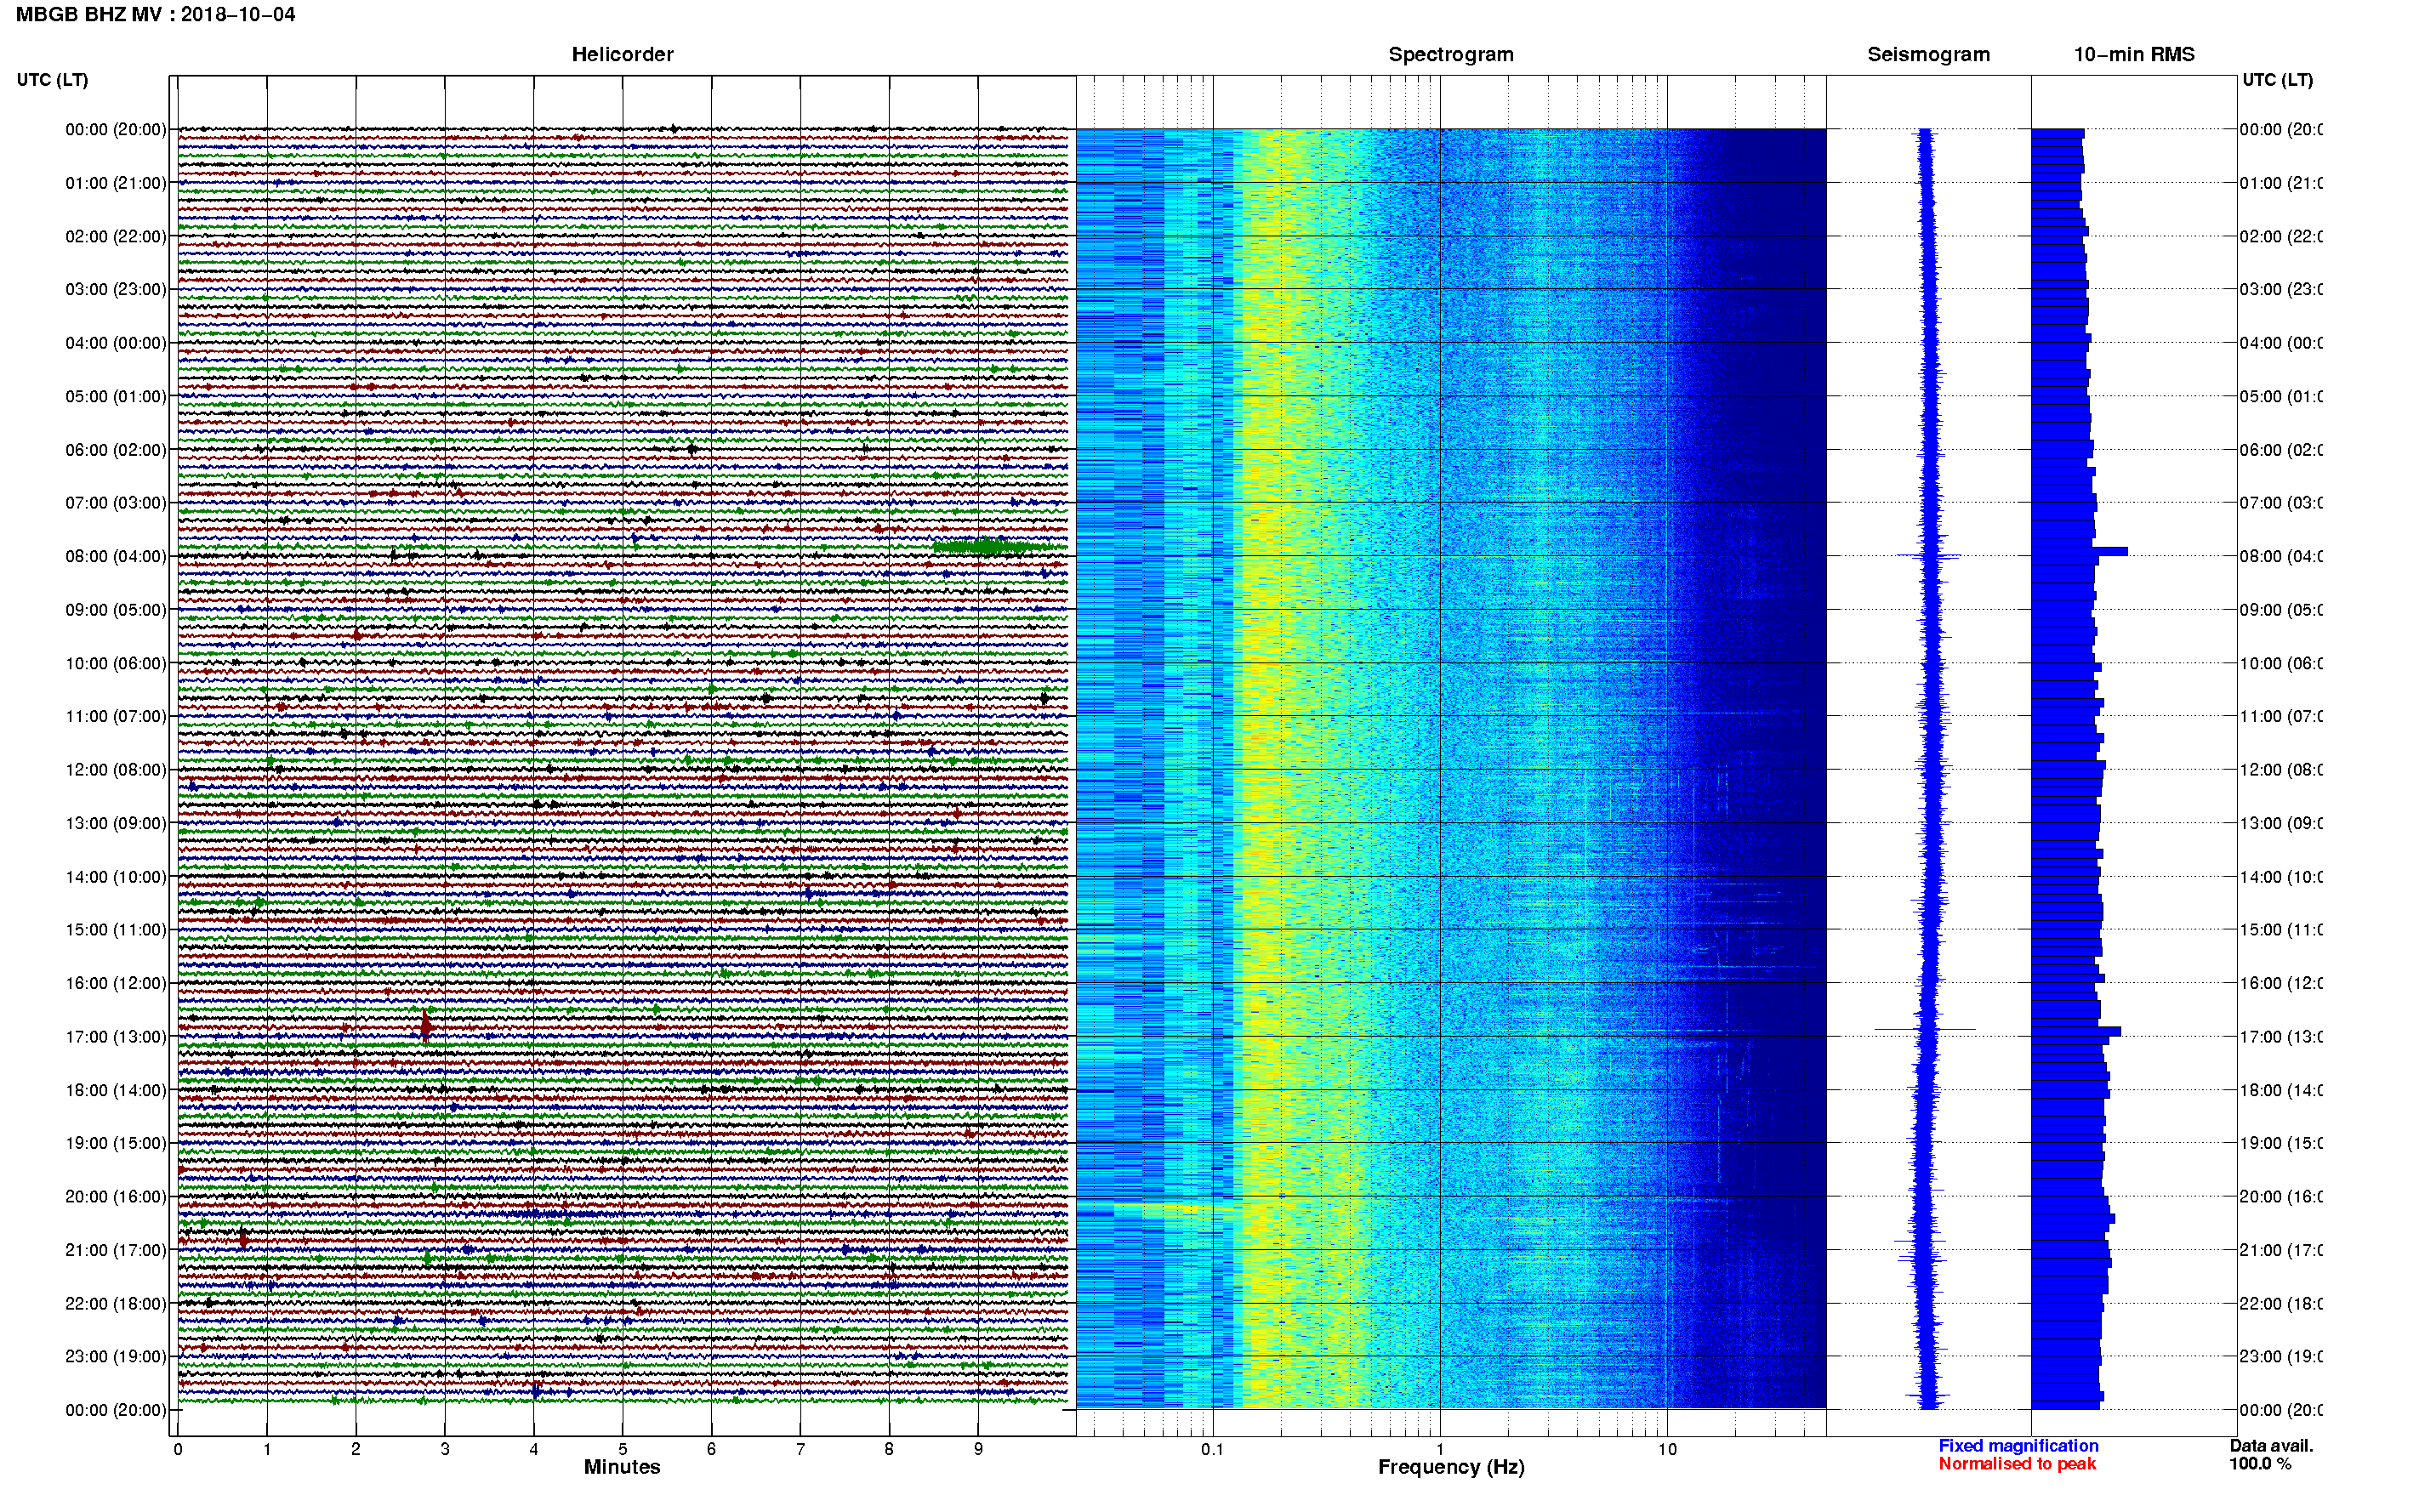
Task: Click the left-axis 04:00 (00:00) time label
Action: (116, 343)
